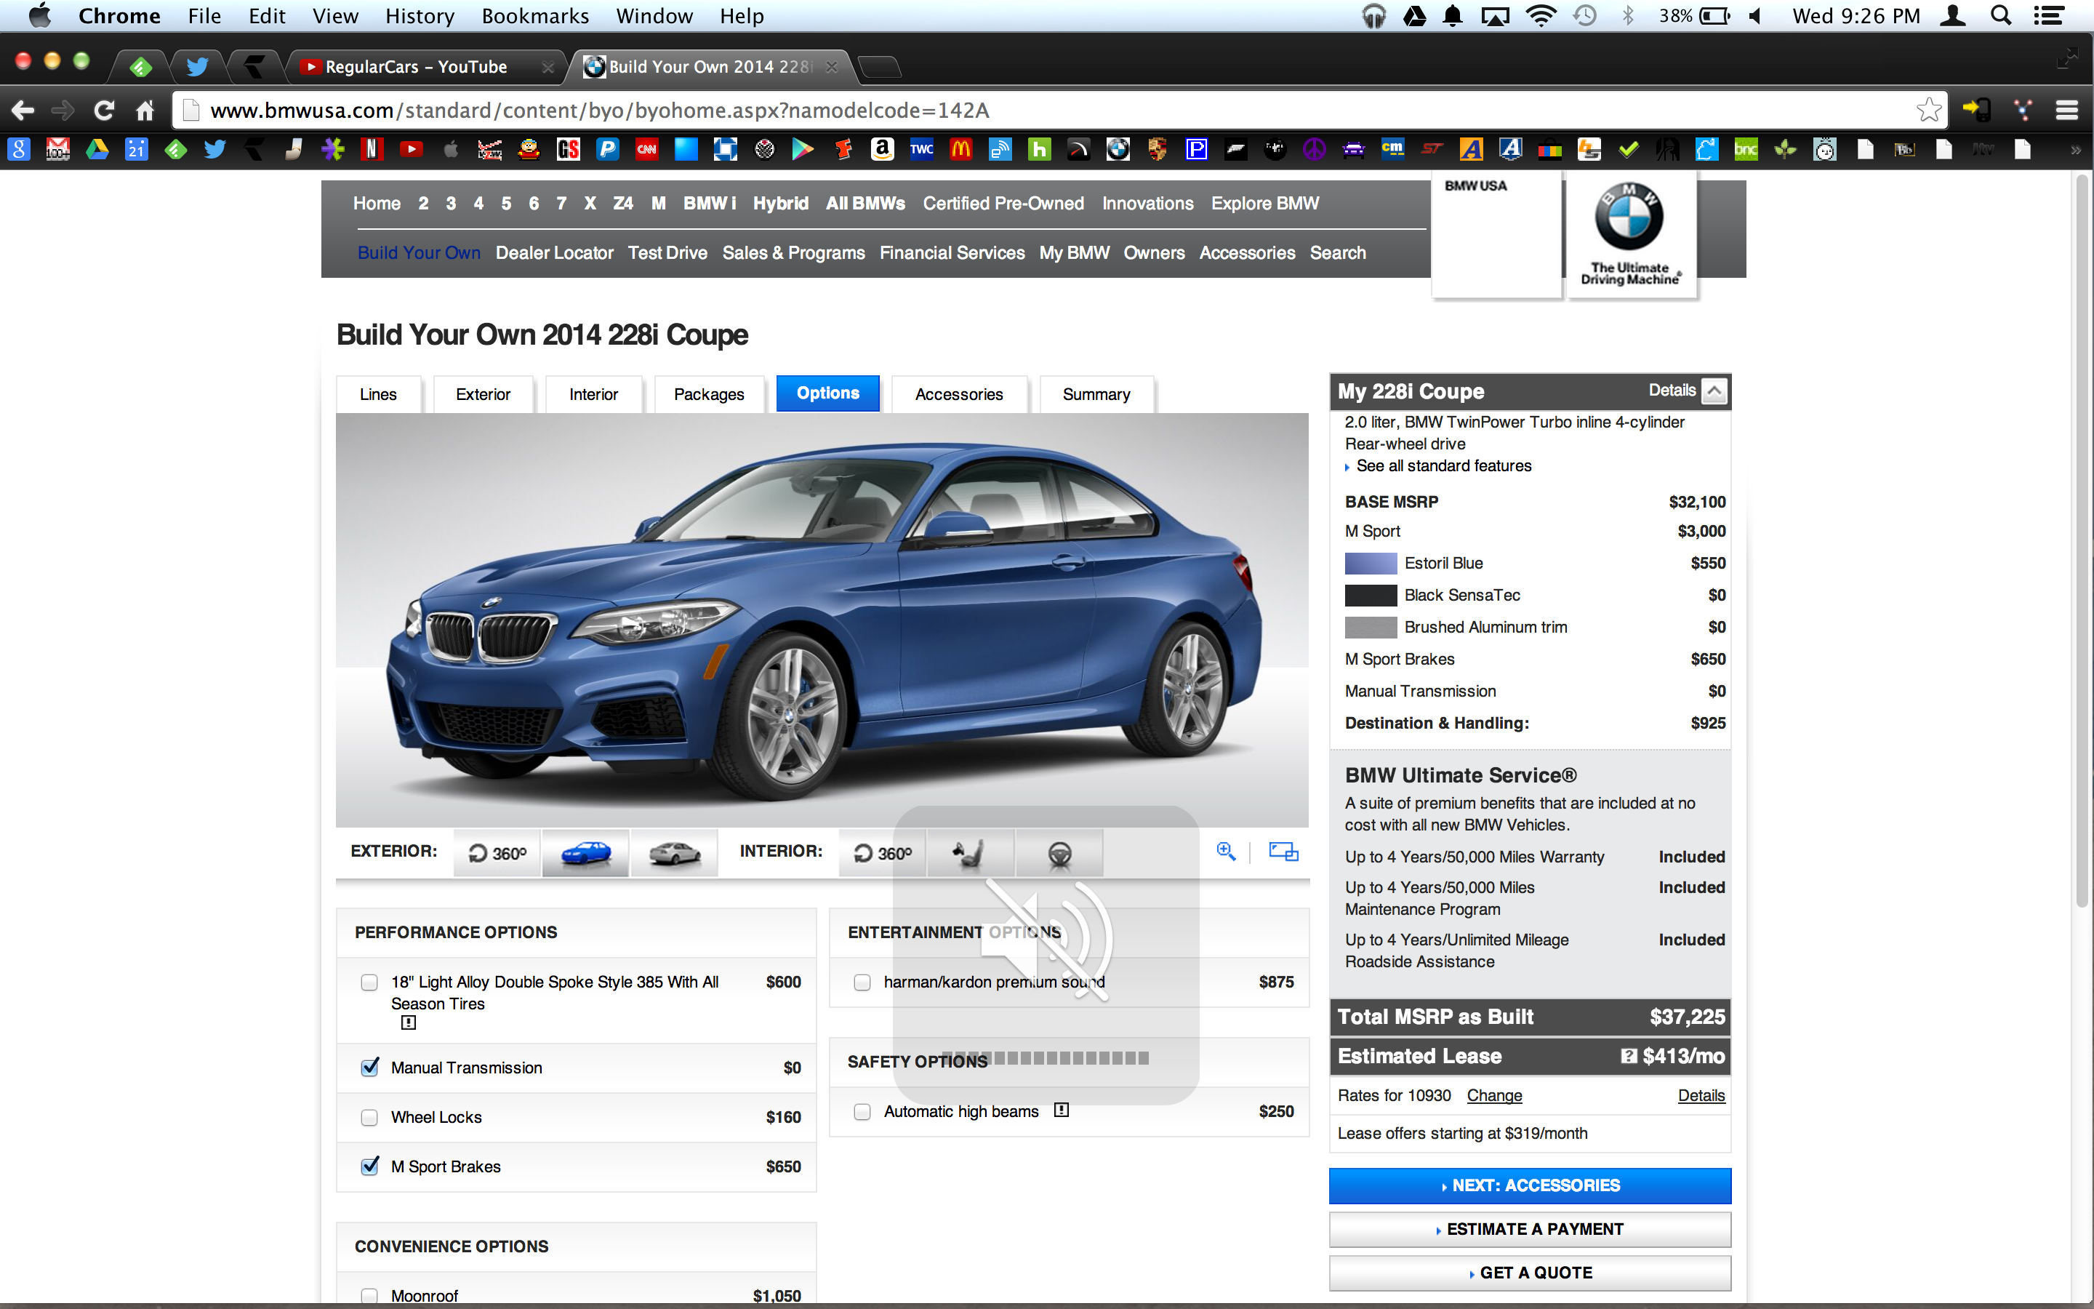The image size is (2094, 1309).
Task: Open the Dealer Locator nav link
Action: (554, 253)
